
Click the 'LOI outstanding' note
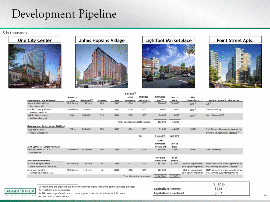(213, 109)
